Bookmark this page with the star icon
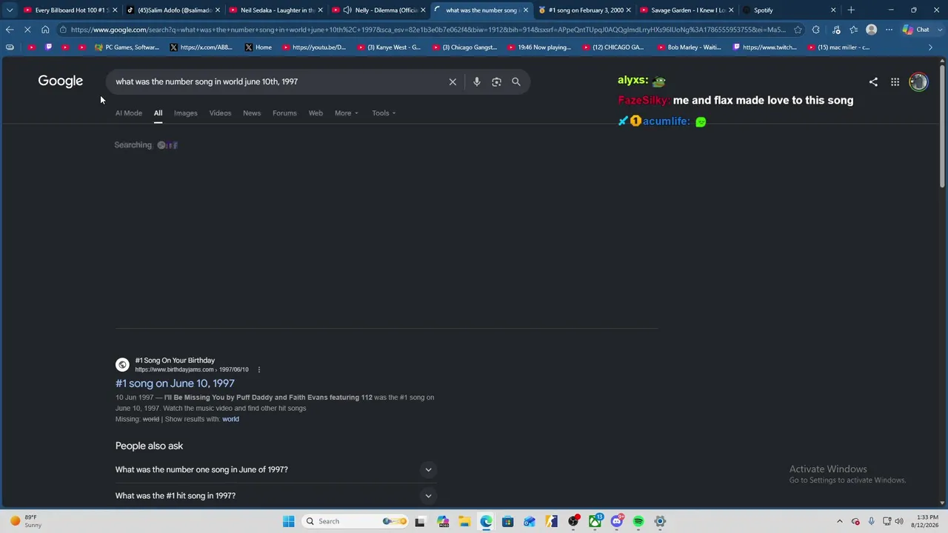Image resolution: width=948 pixels, height=533 pixels. pos(798,30)
